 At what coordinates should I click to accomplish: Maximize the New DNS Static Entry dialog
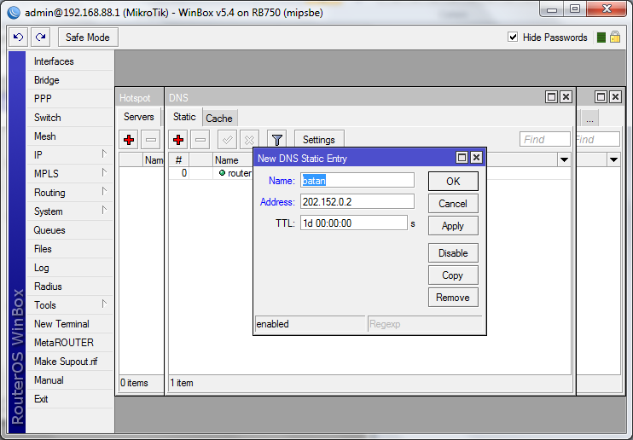coord(462,158)
